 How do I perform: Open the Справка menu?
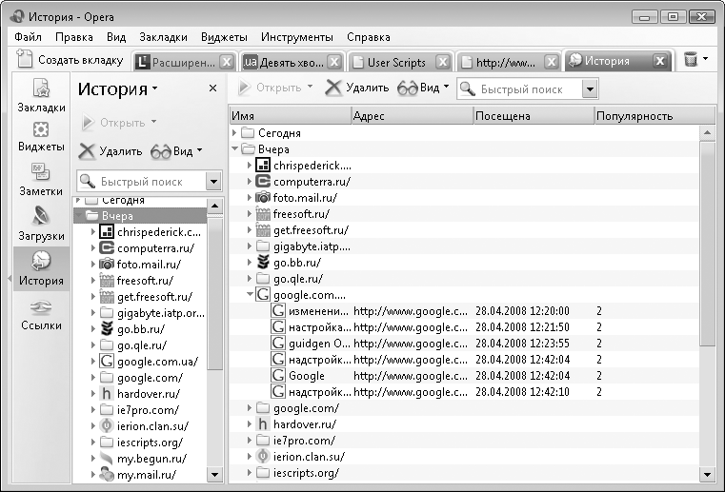coord(369,37)
